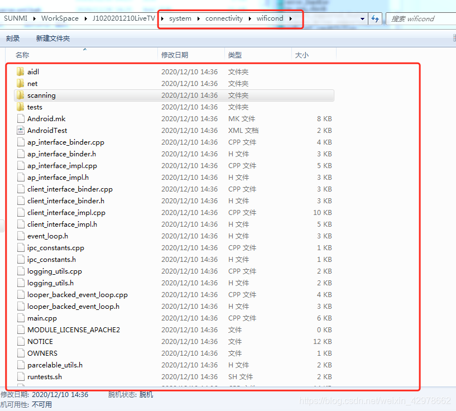Go to SUNMI in the breadcrumb
The height and width of the screenshot is (411, 456).
click(x=16, y=18)
